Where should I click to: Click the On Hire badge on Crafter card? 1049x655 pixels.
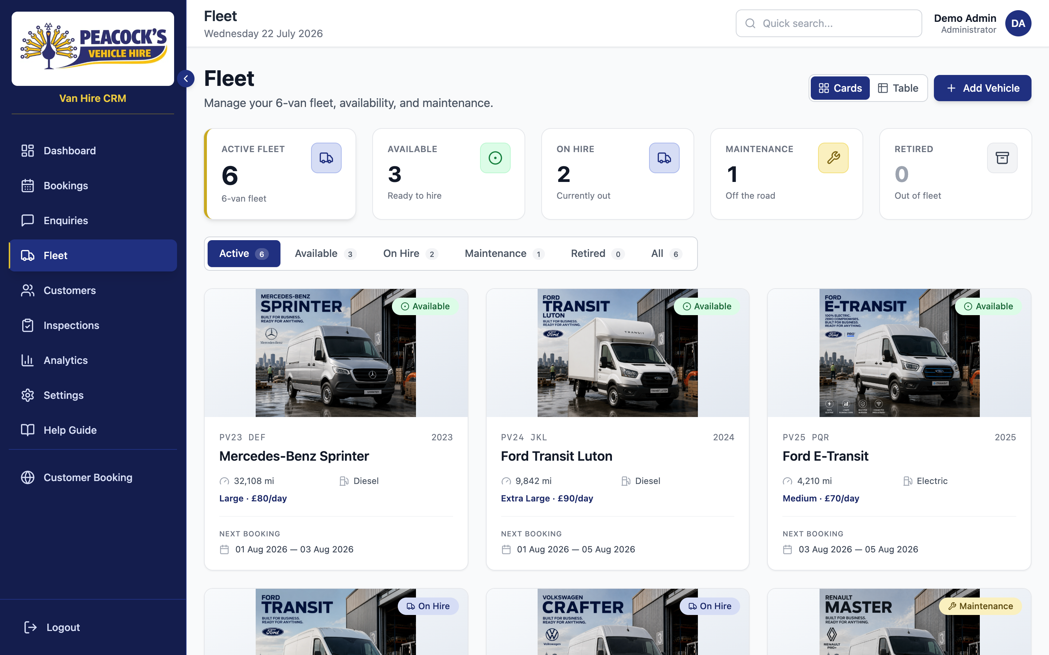tap(710, 606)
